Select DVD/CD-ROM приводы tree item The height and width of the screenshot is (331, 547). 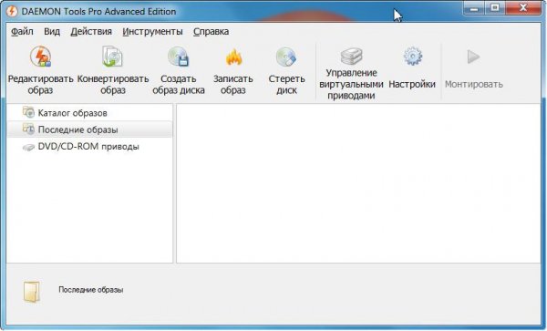click(x=89, y=147)
